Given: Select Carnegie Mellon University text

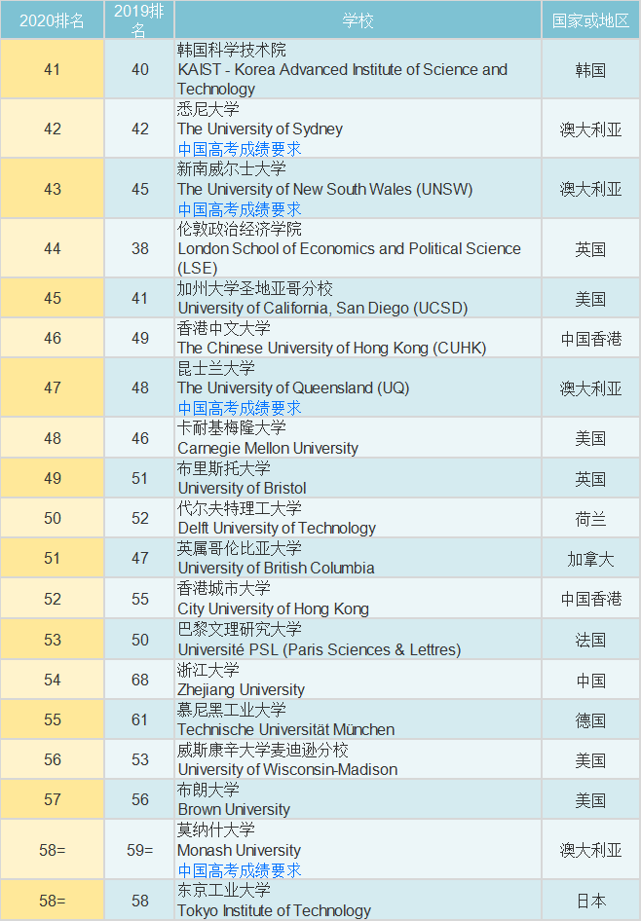Looking at the screenshot, I should (x=268, y=448).
